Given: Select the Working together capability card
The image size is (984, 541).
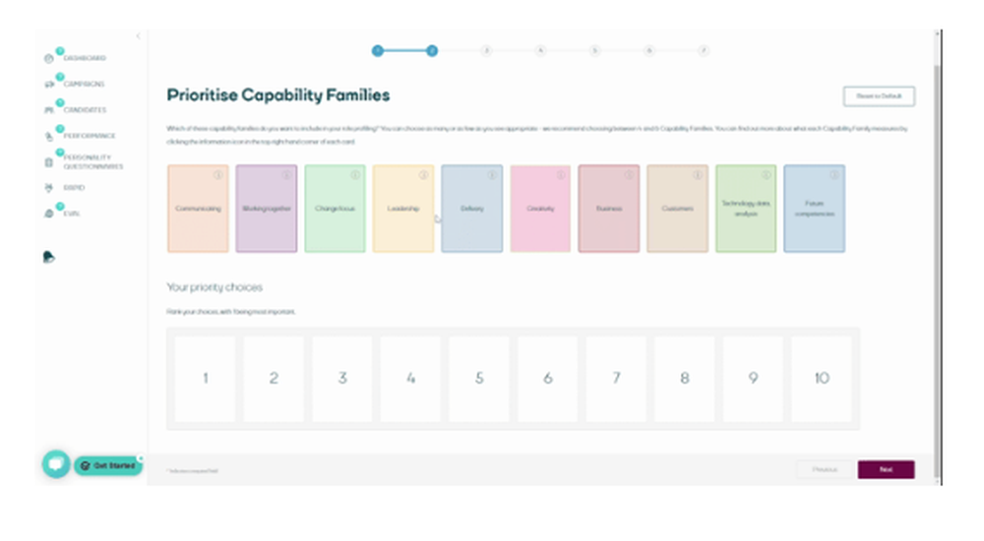Looking at the screenshot, I should point(267,210).
